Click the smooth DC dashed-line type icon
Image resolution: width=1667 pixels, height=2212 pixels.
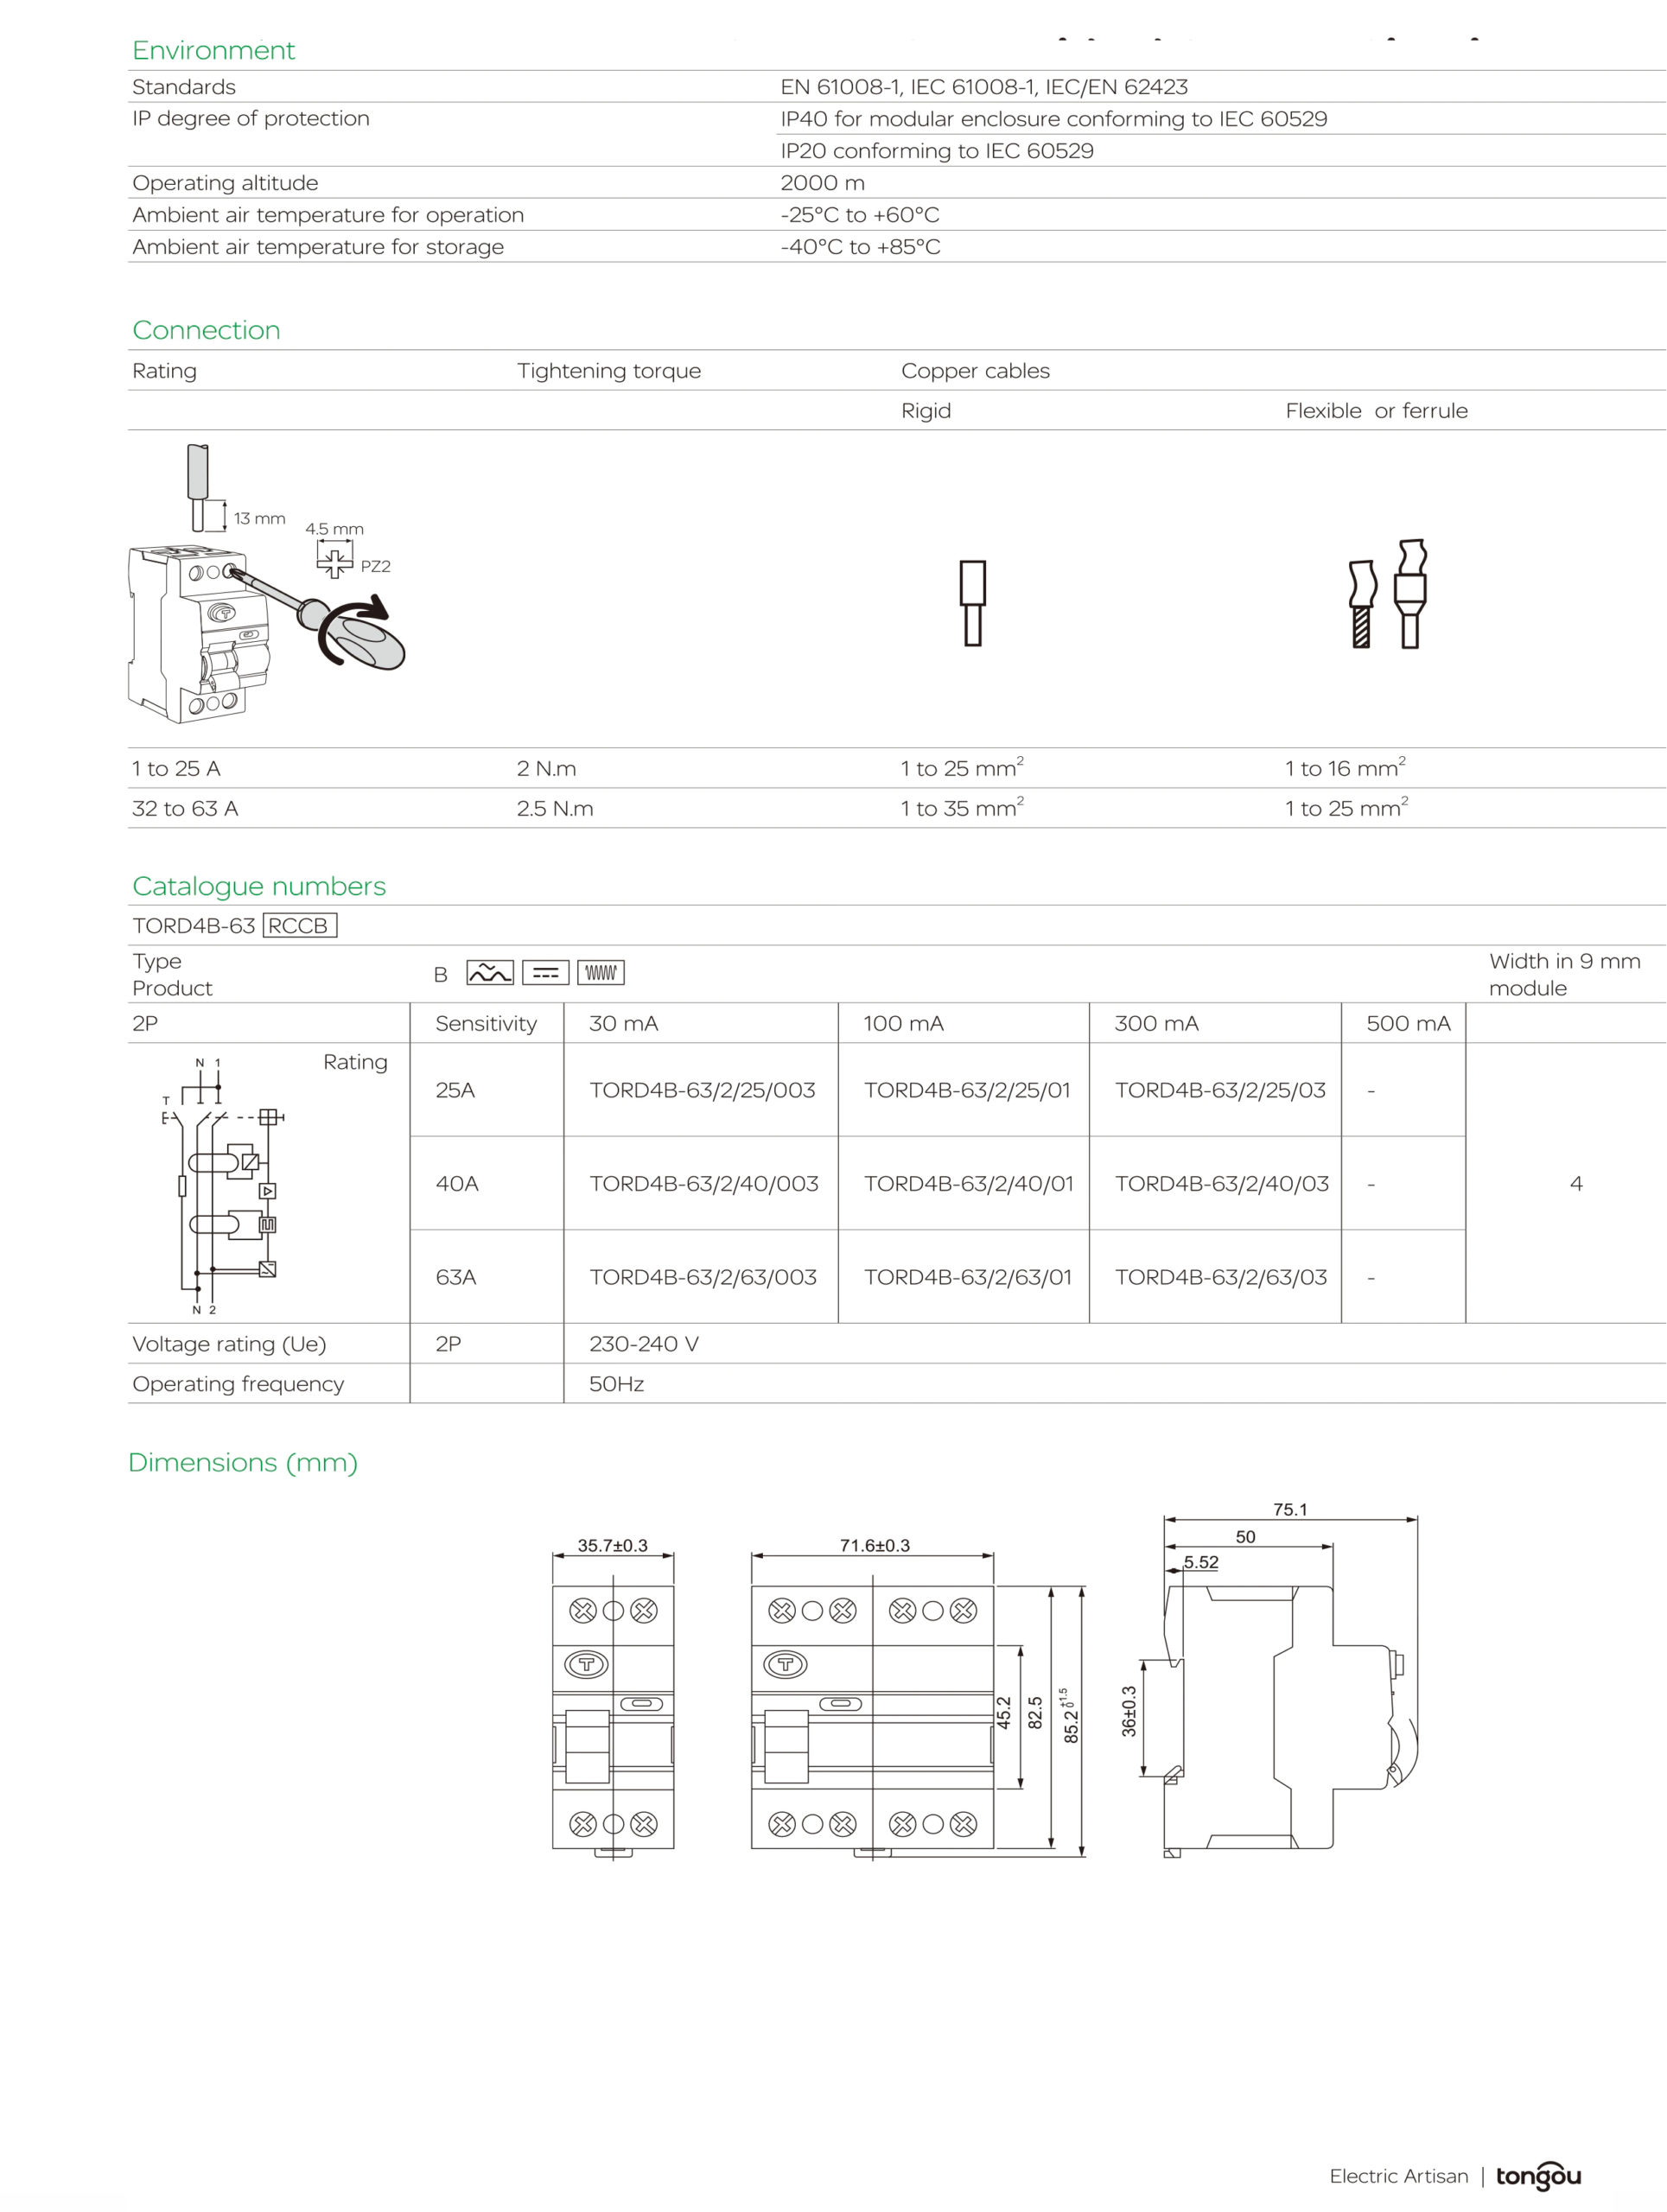tap(545, 972)
